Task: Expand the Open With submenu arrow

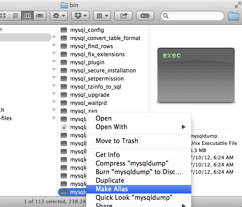Action: tap(183, 127)
